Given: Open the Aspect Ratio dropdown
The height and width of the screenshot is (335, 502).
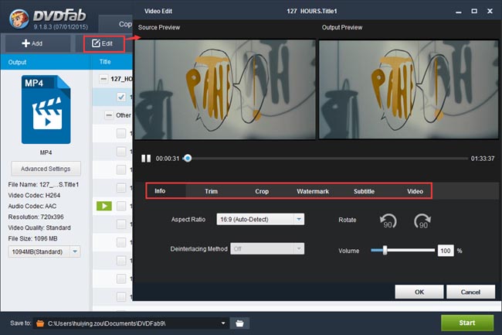Looking at the screenshot, I should (260, 219).
